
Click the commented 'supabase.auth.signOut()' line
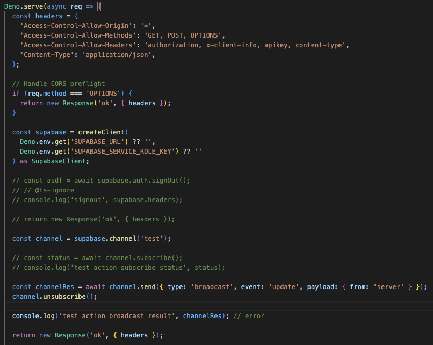[101, 181]
